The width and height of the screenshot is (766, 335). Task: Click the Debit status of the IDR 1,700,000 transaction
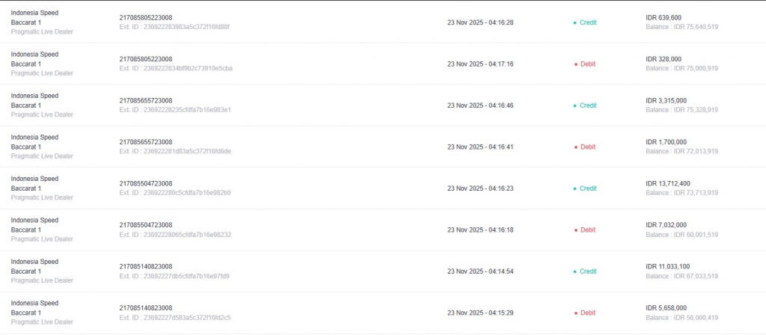coord(587,147)
